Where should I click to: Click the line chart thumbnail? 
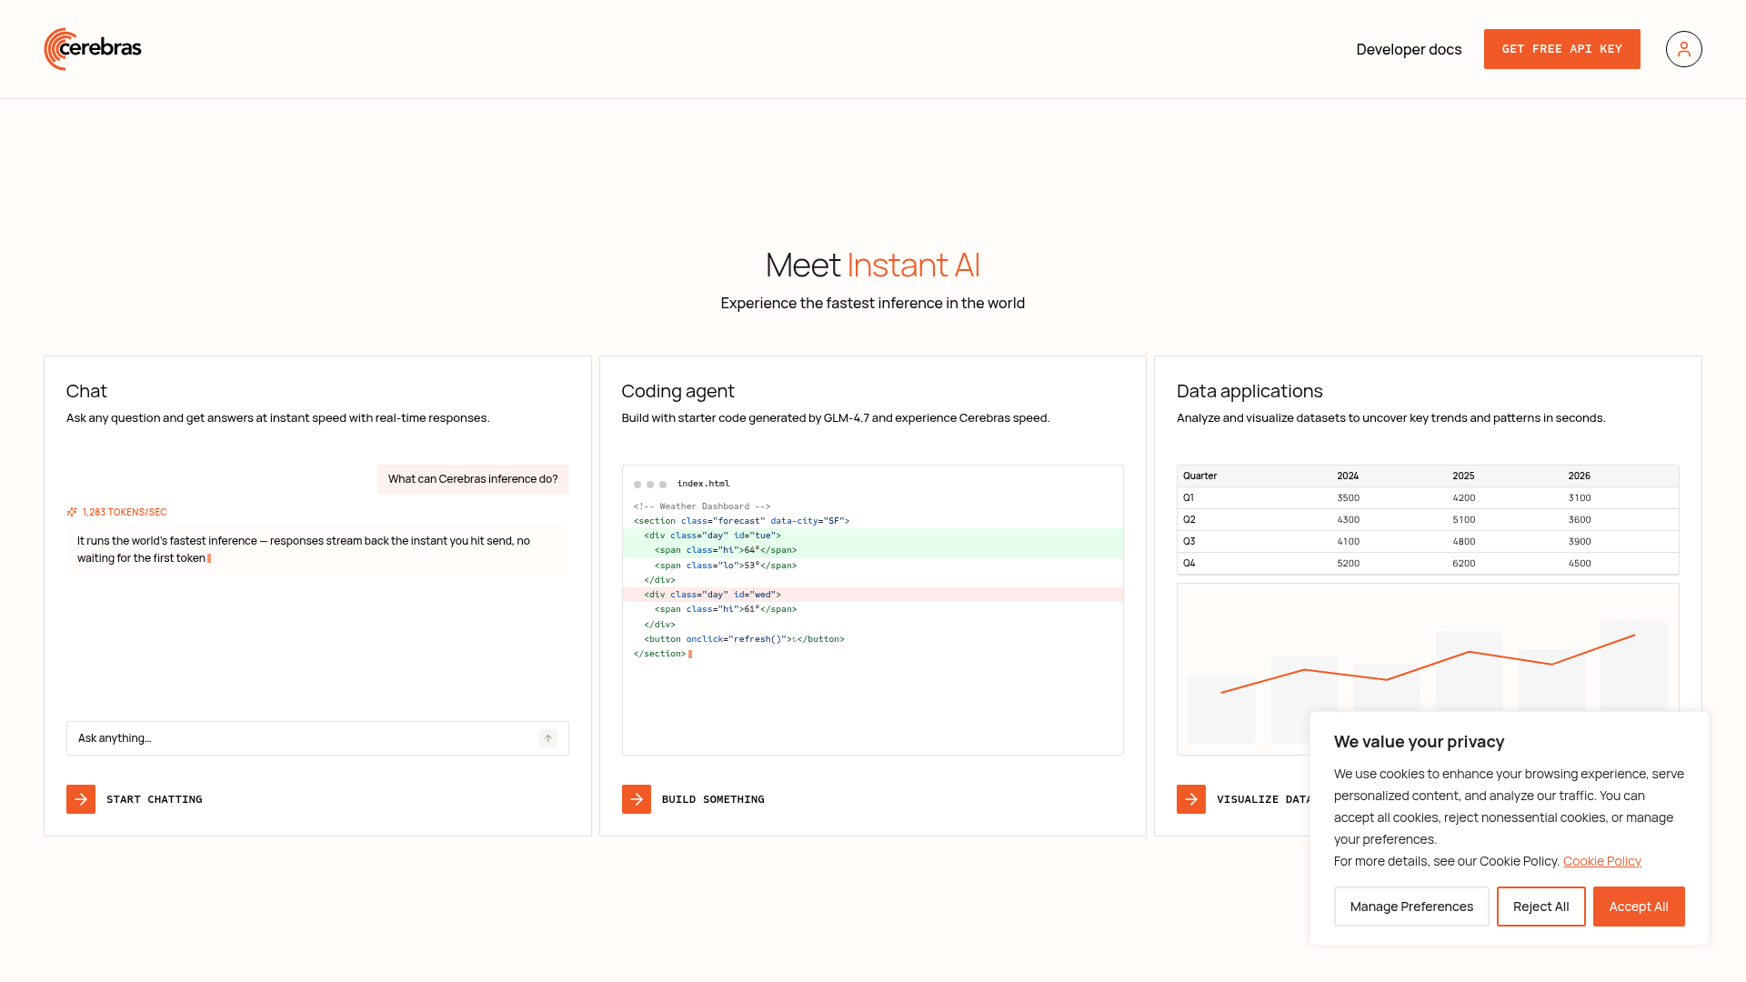pyautogui.click(x=1428, y=669)
